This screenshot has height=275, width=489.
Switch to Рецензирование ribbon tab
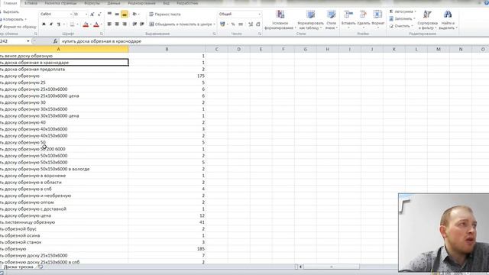coord(141,3)
